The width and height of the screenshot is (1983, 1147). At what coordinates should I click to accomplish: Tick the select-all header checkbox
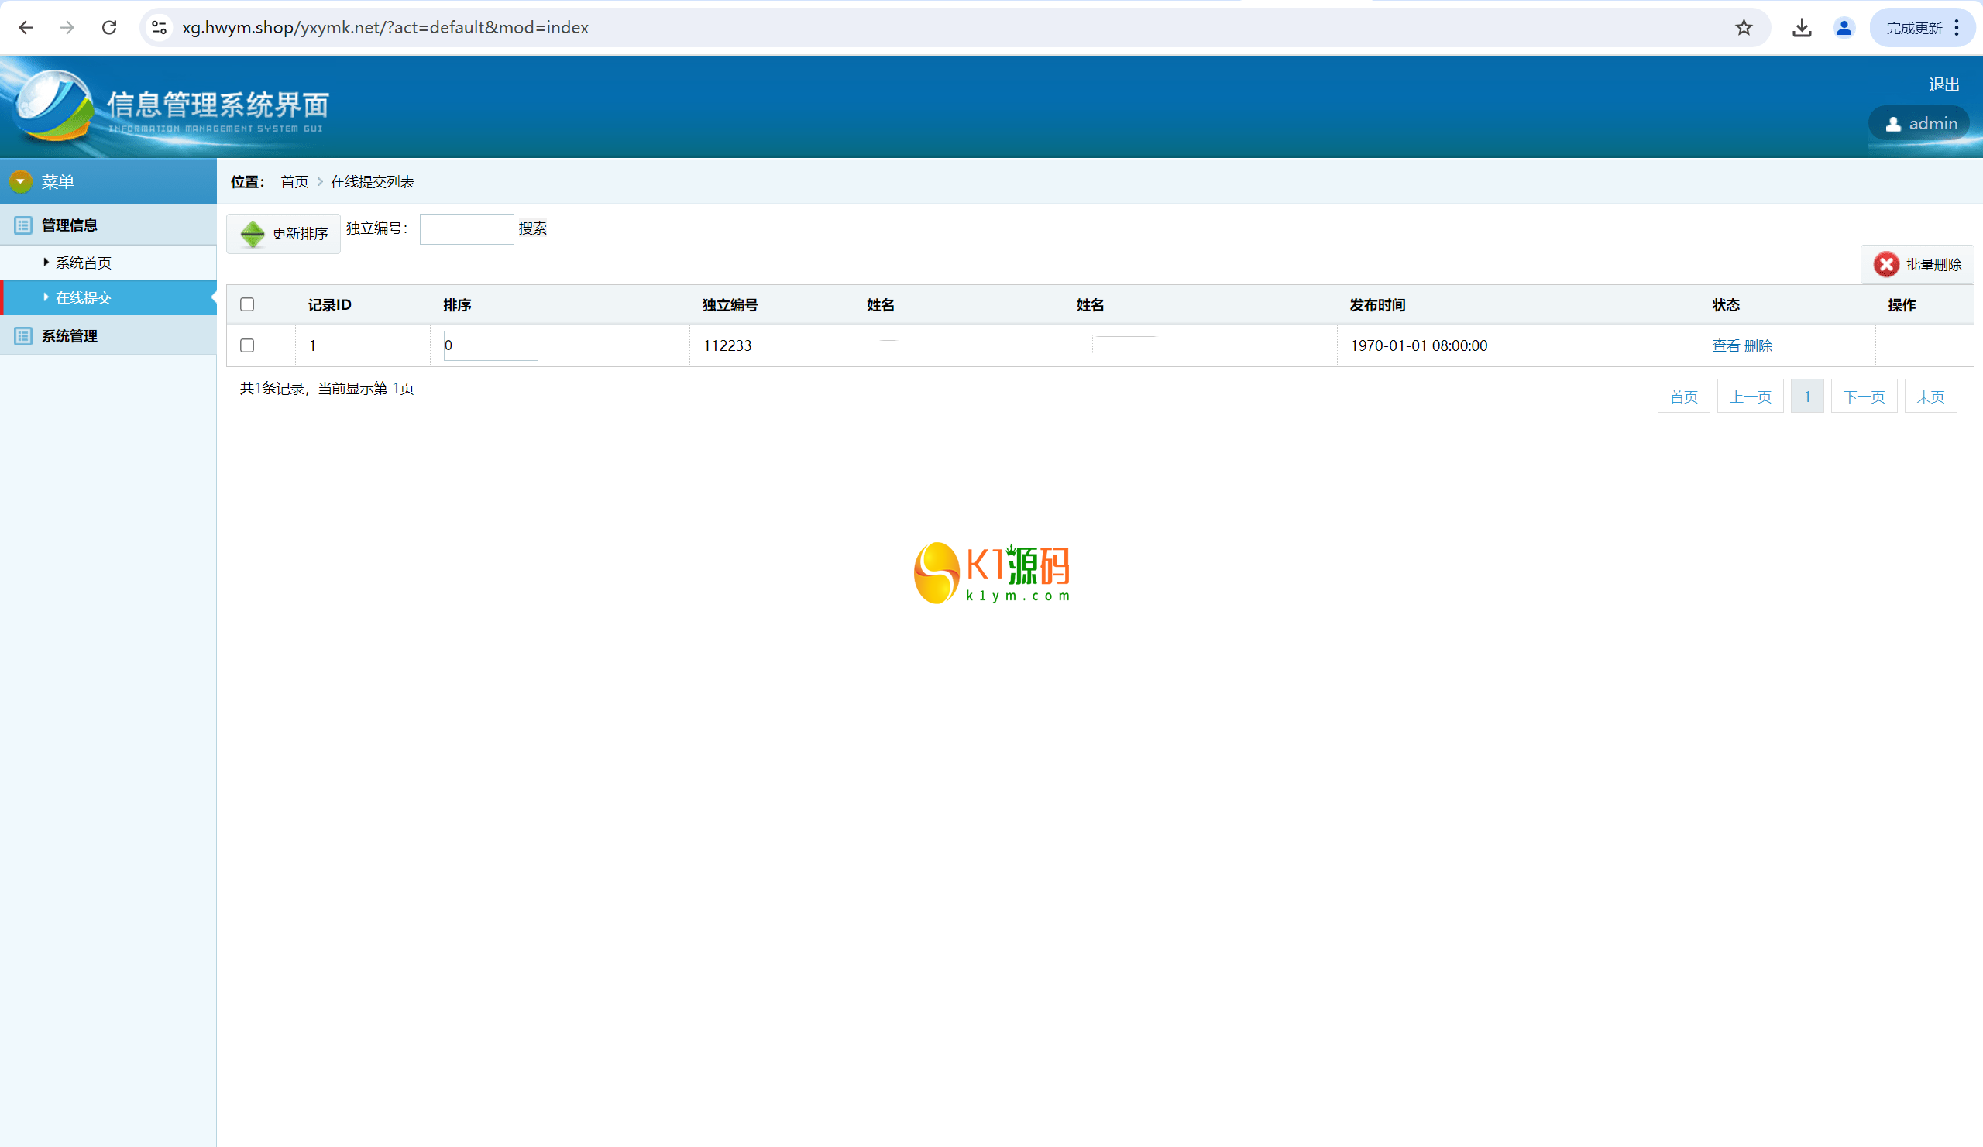click(247, 304)
